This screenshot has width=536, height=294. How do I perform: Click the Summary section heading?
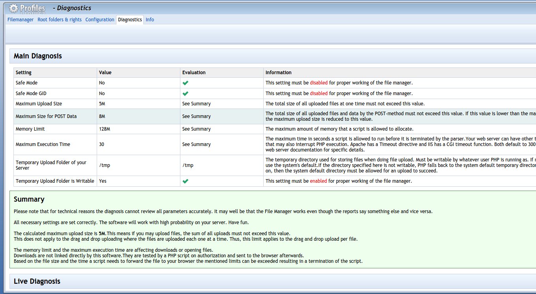point(29,199)
